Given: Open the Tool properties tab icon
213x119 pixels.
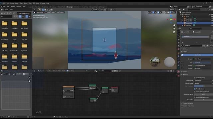Looking at the screenshot, I should click(x=178, y=32).
